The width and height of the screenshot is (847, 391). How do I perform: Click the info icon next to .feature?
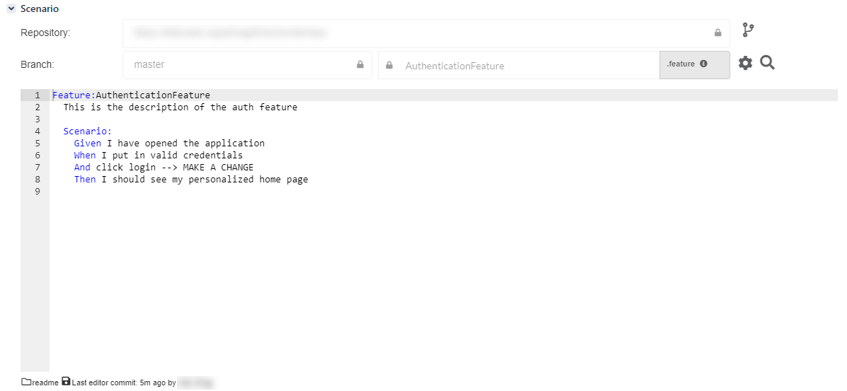703,64
